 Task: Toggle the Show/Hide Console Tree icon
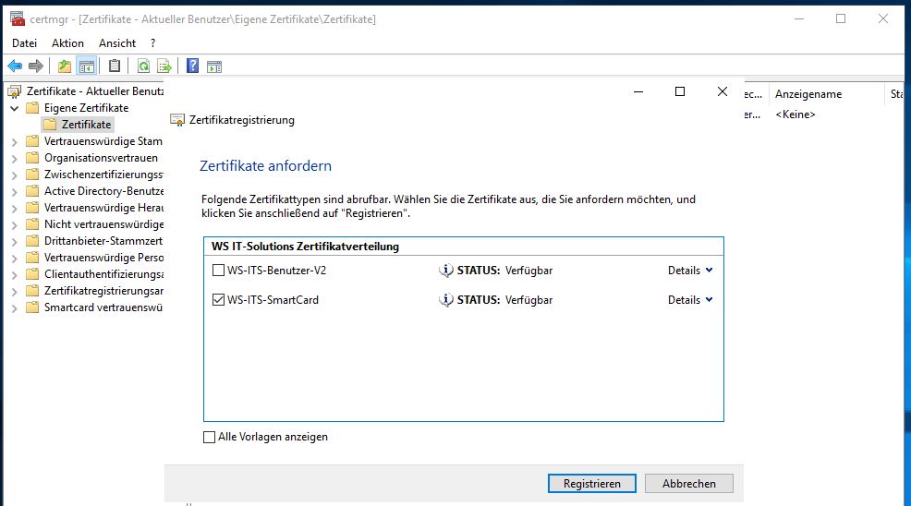(x=87, y=66)
